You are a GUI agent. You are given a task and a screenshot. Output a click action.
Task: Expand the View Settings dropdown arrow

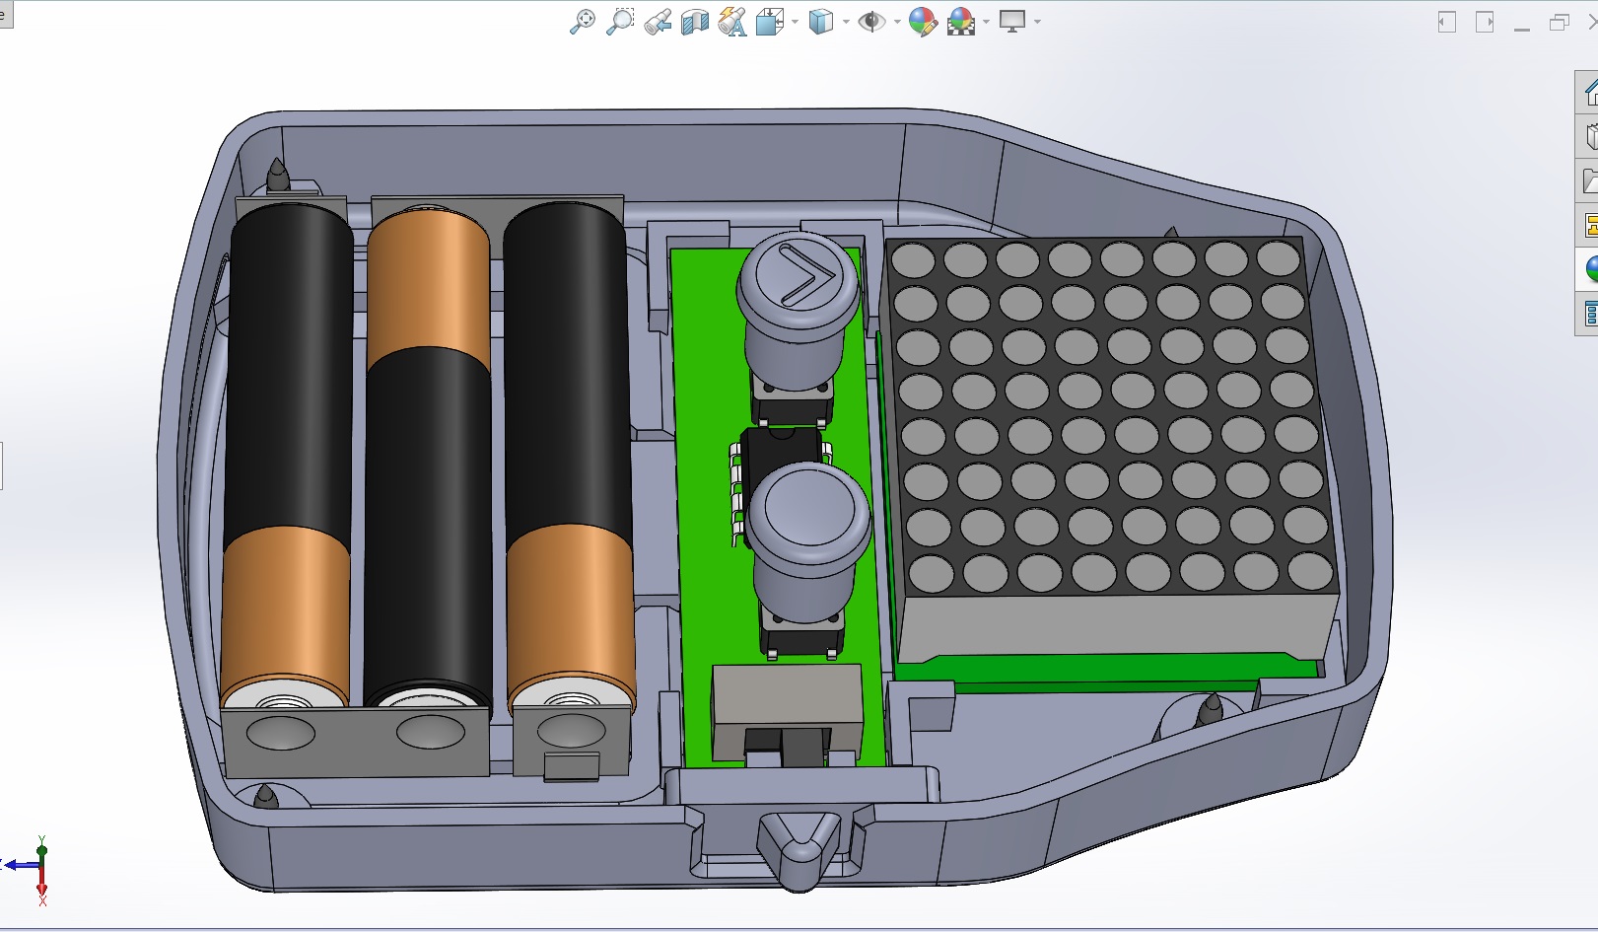coord(1037,22)
